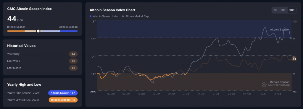Click the blue Altcoin Season bar segment
The height and width of the screenshot is (109, 303).
click(x=69, y=31)
